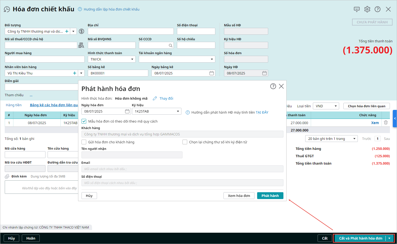
Task: Expand the Ký hiệu 1K25TAB dropdown
Action: click(x=178, y=111)
